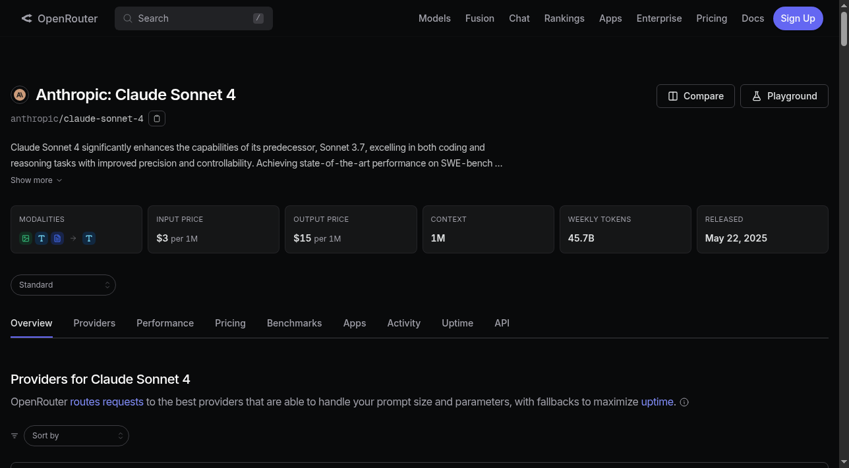
Task: Click the info icon after uptime
Action: [x=684, y=402]
